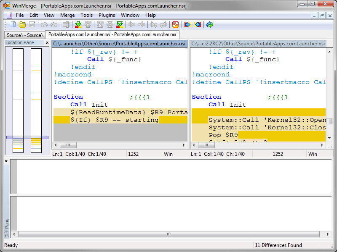Click the yellow left-arrow toolbar icon

(x=198, y=25)
